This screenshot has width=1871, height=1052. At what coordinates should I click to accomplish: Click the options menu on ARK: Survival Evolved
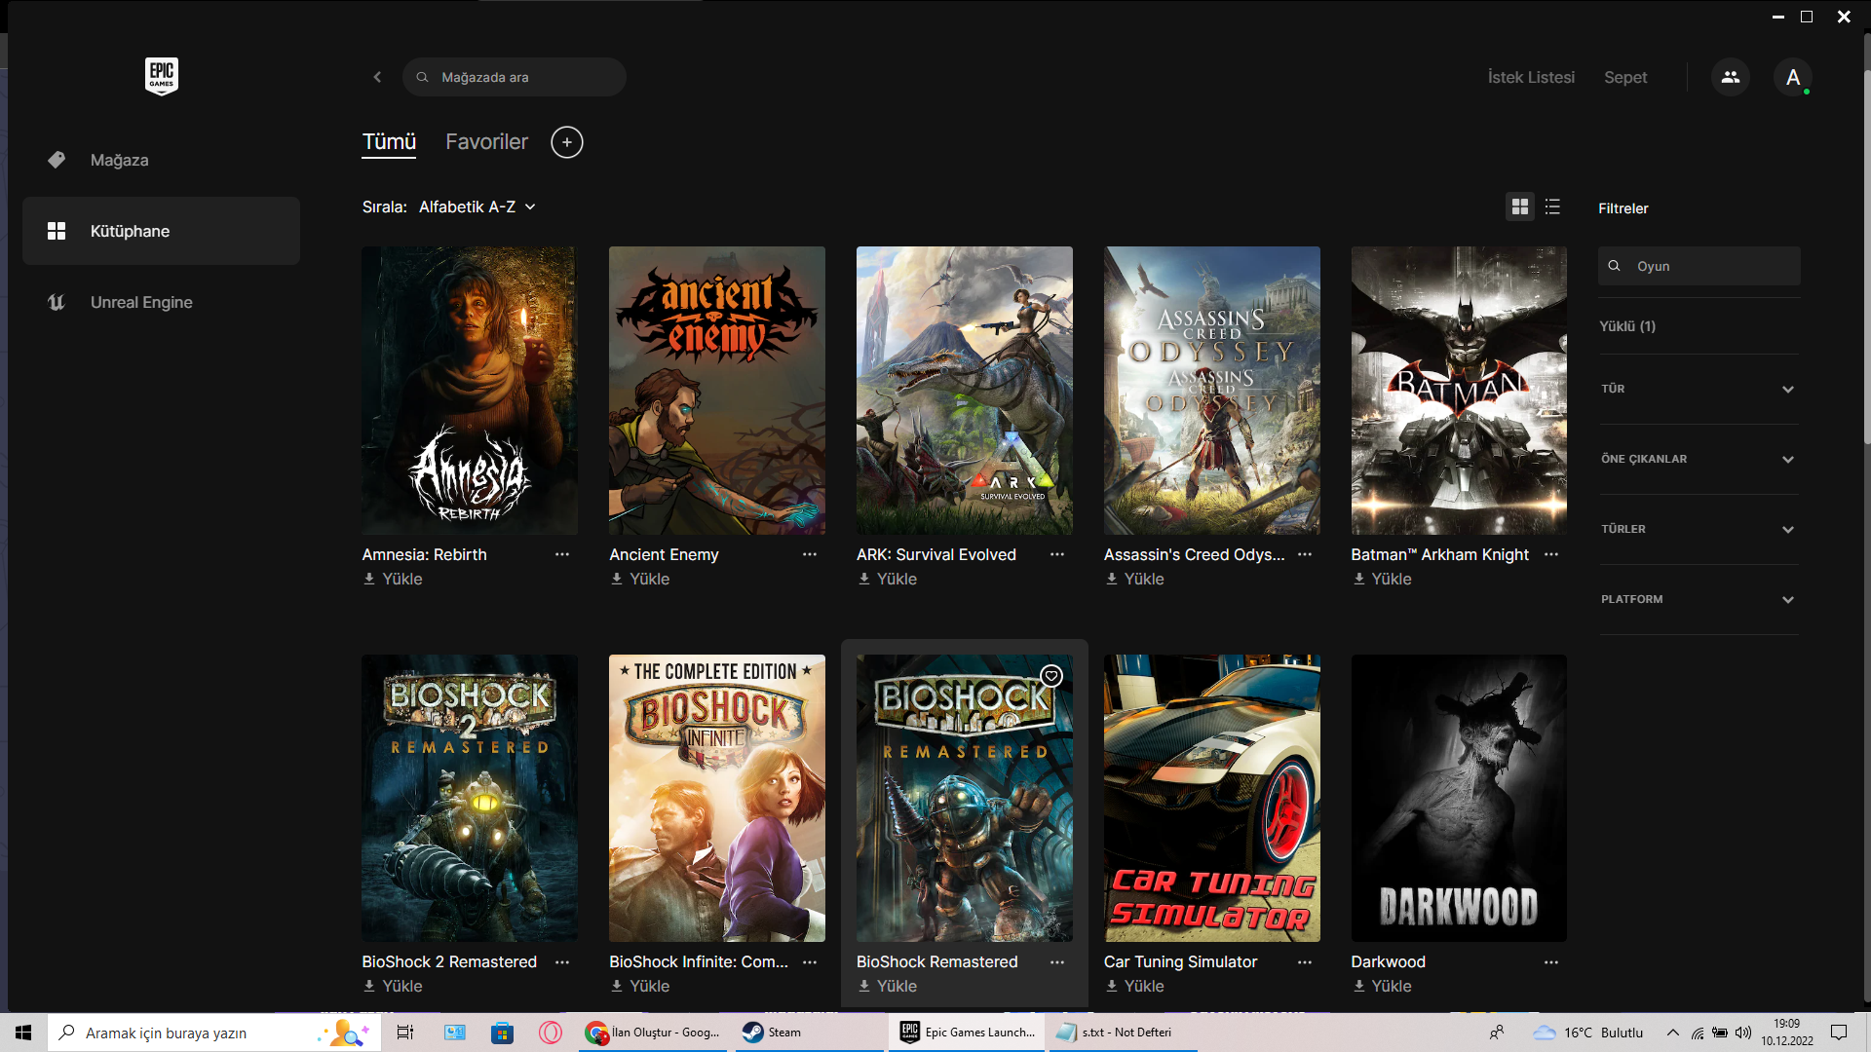click(1056, 553)
